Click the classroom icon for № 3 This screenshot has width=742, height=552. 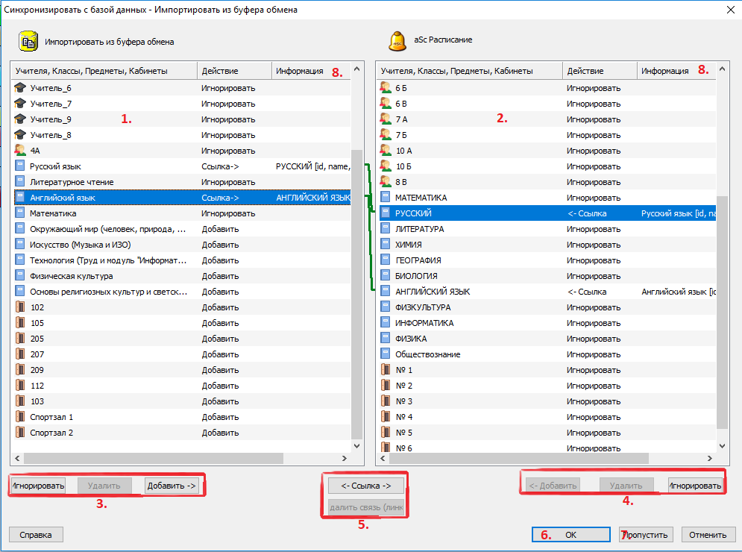pos(386,401)
